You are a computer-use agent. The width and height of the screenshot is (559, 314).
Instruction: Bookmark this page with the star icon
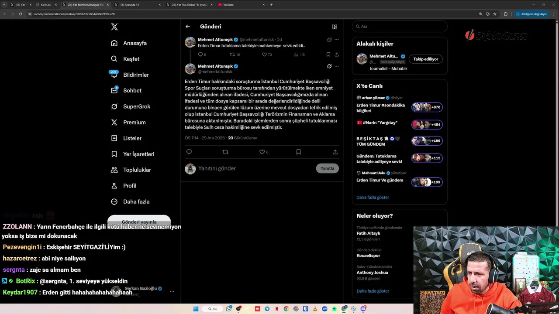pos(494,14)
